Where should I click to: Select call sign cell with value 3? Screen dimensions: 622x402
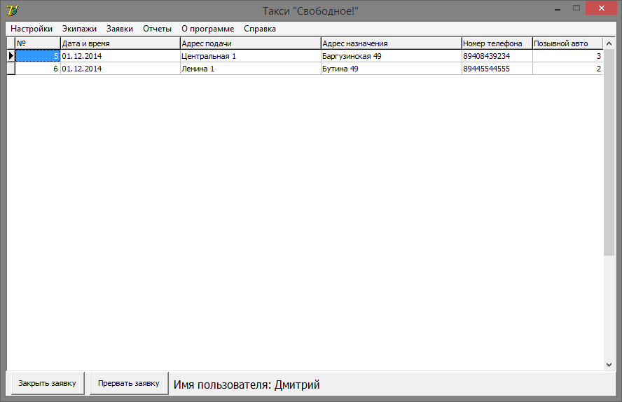567,56
